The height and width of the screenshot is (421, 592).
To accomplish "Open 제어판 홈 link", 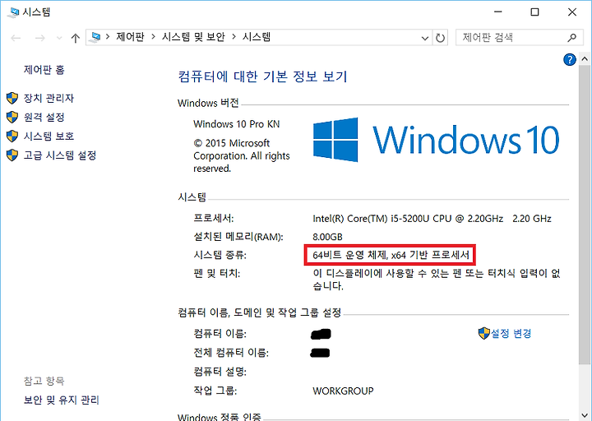I will click(44, 70).
